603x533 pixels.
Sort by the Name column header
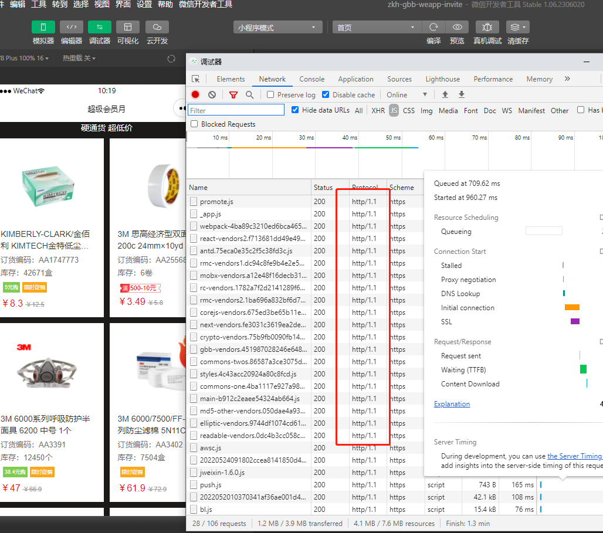[249, 187]
